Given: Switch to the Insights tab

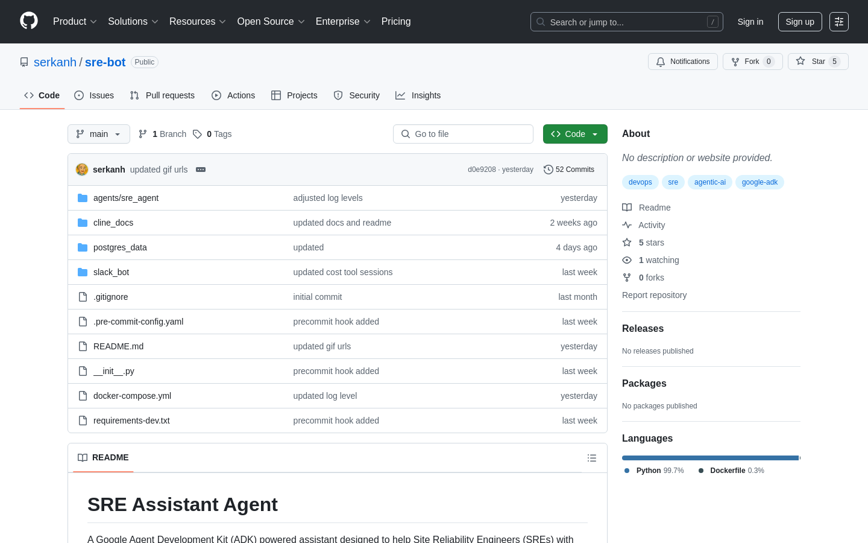Looking at the screenshot, I should pos(418,95).
